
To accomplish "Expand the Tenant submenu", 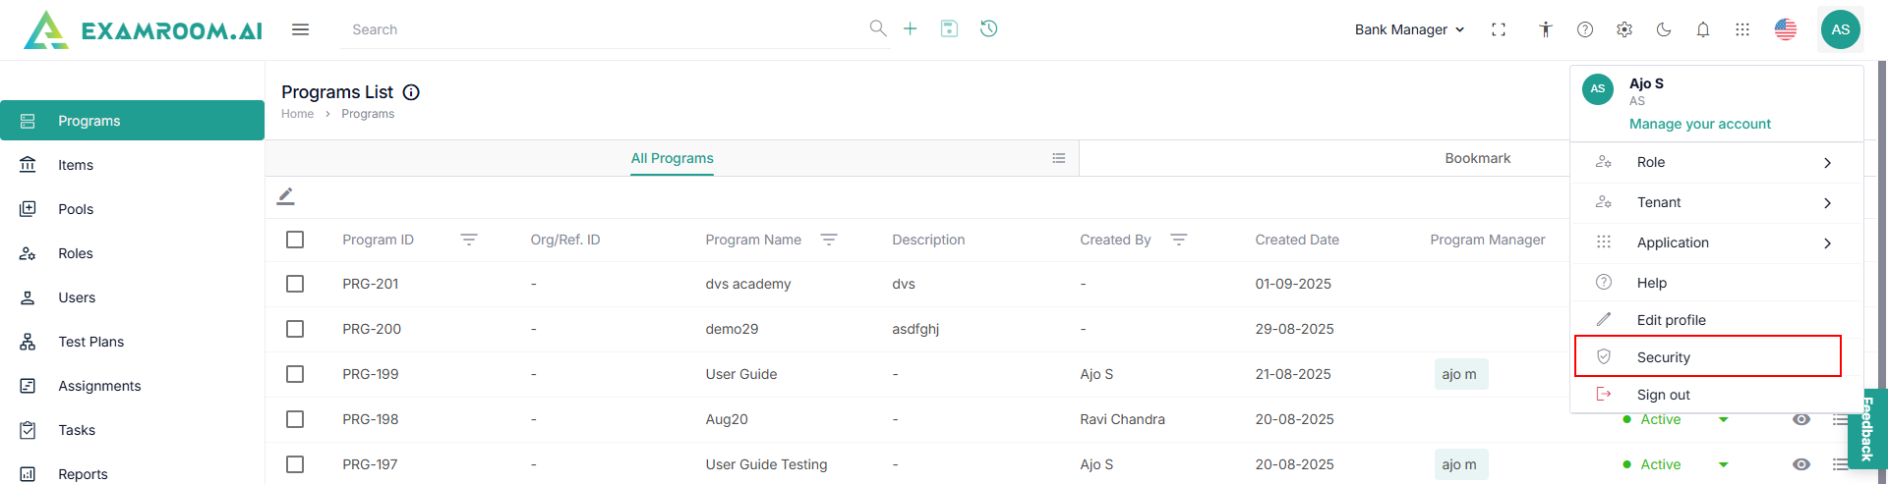I will (1716, 202).
